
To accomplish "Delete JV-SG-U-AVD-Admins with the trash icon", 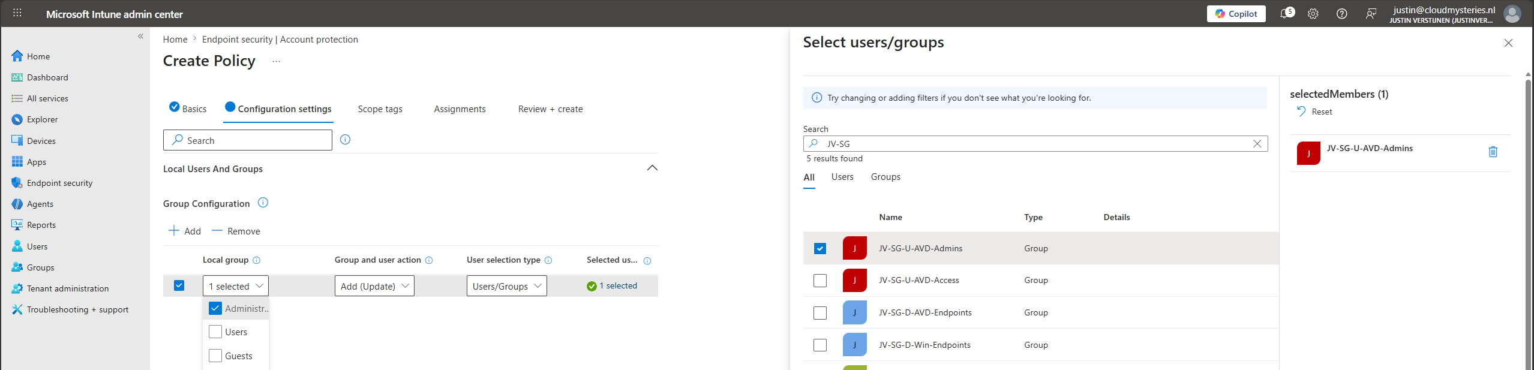I will (x=1493, y=152).
